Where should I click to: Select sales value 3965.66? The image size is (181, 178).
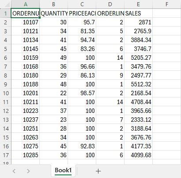point(139,111)
